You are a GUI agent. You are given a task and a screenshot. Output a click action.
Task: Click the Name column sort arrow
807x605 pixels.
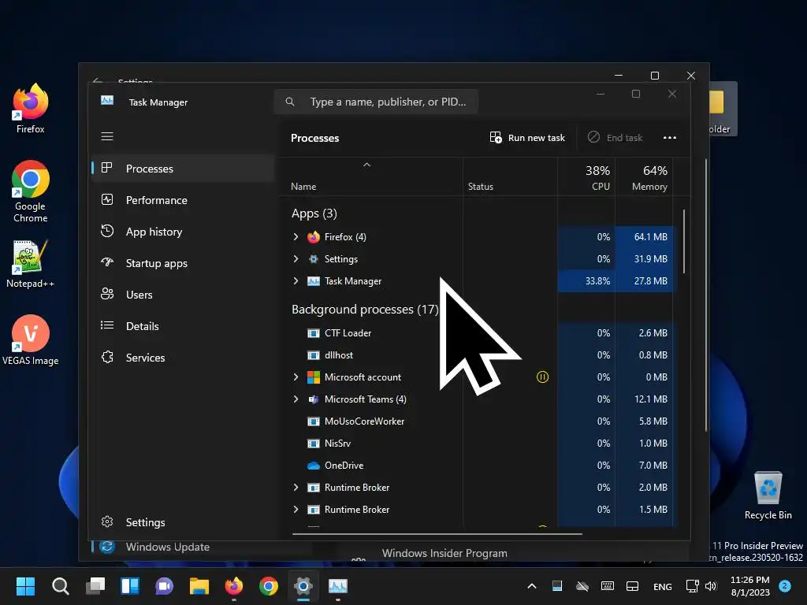[x=367, y=165]
